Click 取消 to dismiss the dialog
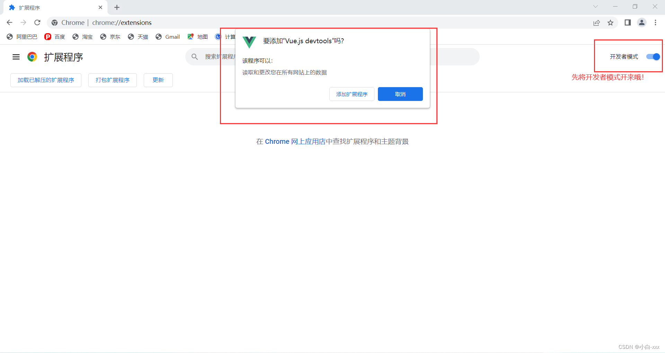665x353 pixels. 400,94
